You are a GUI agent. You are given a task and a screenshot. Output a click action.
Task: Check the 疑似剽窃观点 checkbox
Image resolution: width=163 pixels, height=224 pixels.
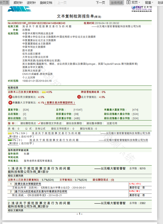19,123
